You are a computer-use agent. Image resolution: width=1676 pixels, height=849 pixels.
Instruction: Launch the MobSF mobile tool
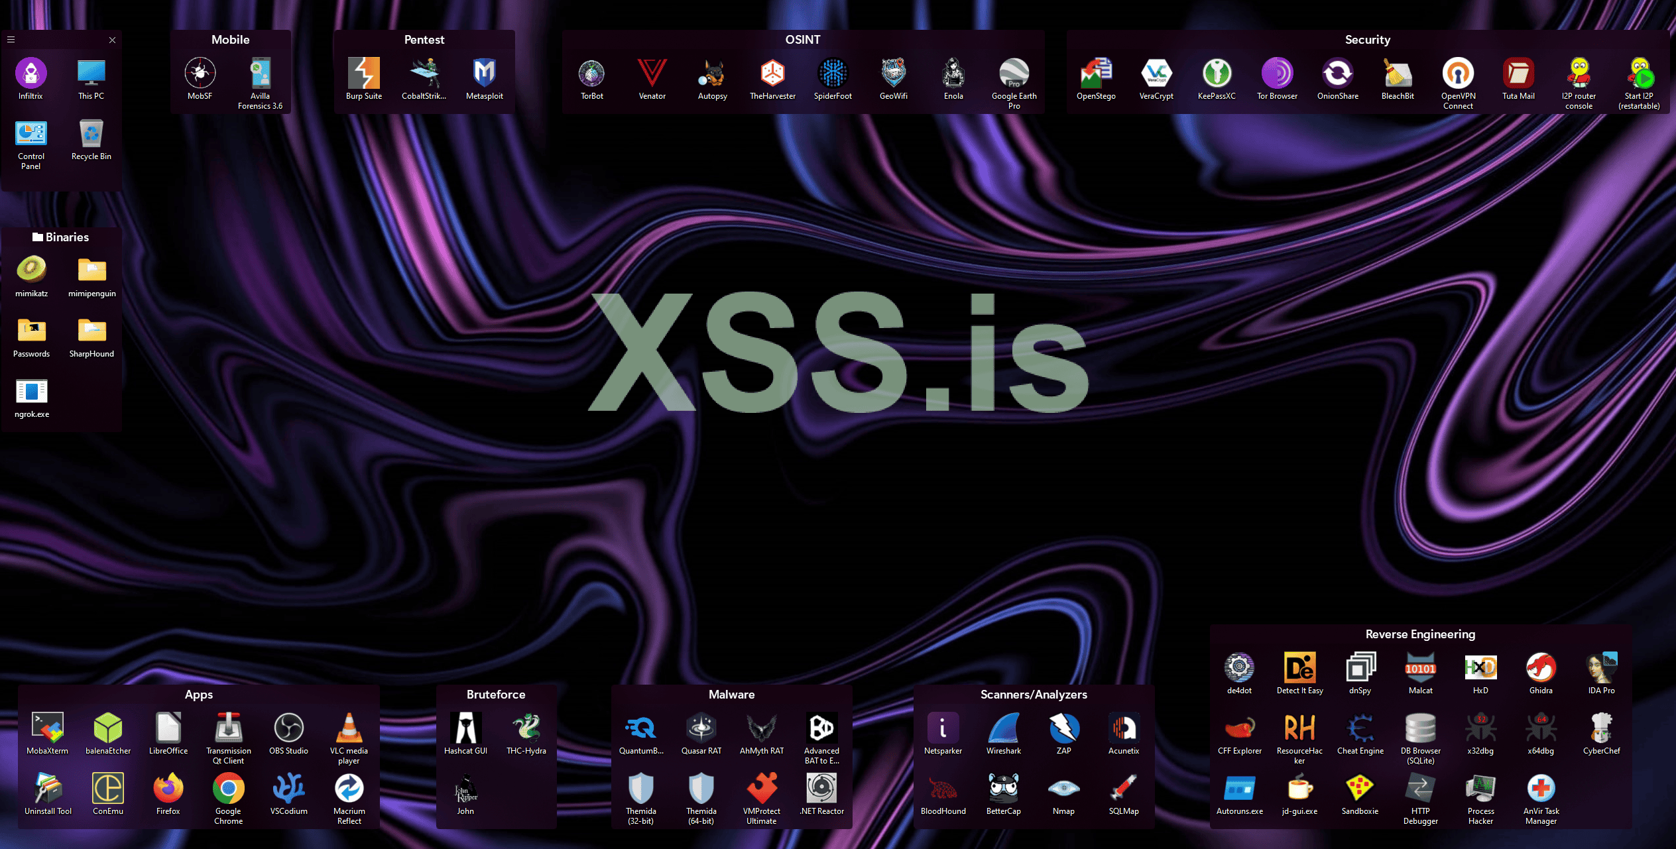point(200,74)
